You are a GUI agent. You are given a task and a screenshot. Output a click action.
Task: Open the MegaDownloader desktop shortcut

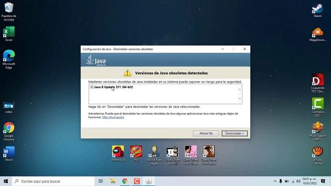click(318, 35)
